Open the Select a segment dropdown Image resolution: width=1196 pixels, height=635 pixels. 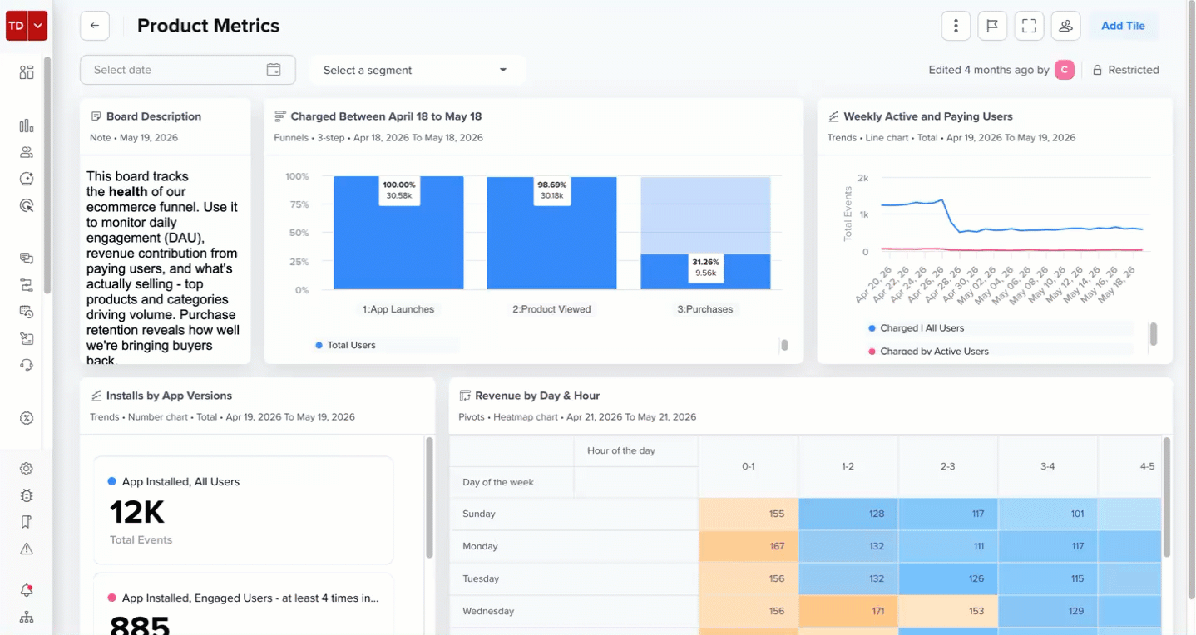click(x=418, y=70)
